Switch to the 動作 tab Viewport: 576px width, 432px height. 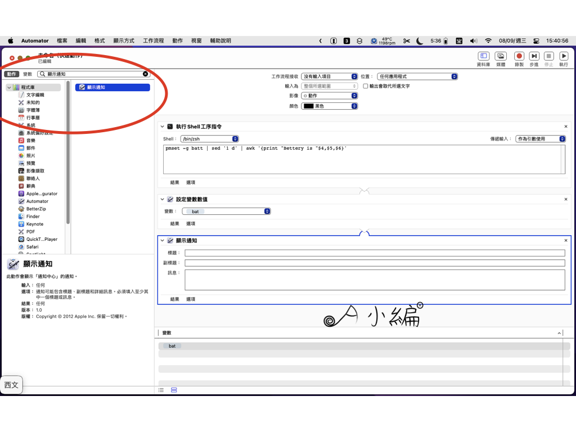click(11, 74)
